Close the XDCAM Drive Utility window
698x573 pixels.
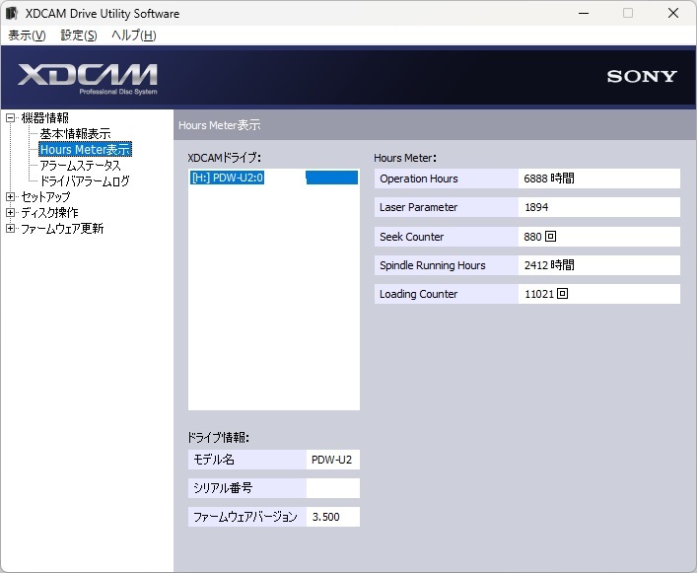(673, 14)
